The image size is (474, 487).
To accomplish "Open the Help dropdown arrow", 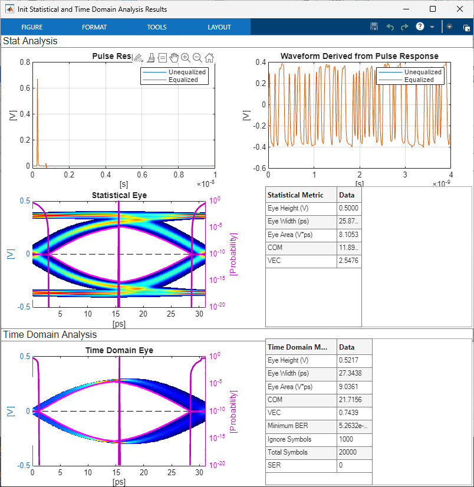I will (x=432, y=26).
